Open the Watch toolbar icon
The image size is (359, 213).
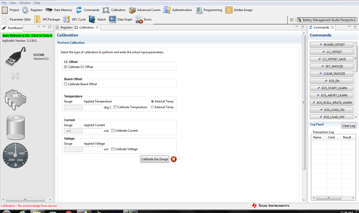pyautogui.click(x=92, y=20)
